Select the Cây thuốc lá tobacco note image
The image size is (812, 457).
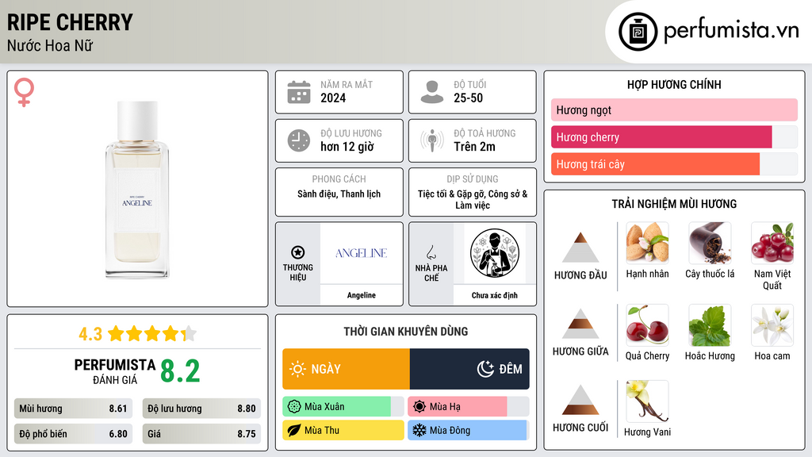pos(710,243)
